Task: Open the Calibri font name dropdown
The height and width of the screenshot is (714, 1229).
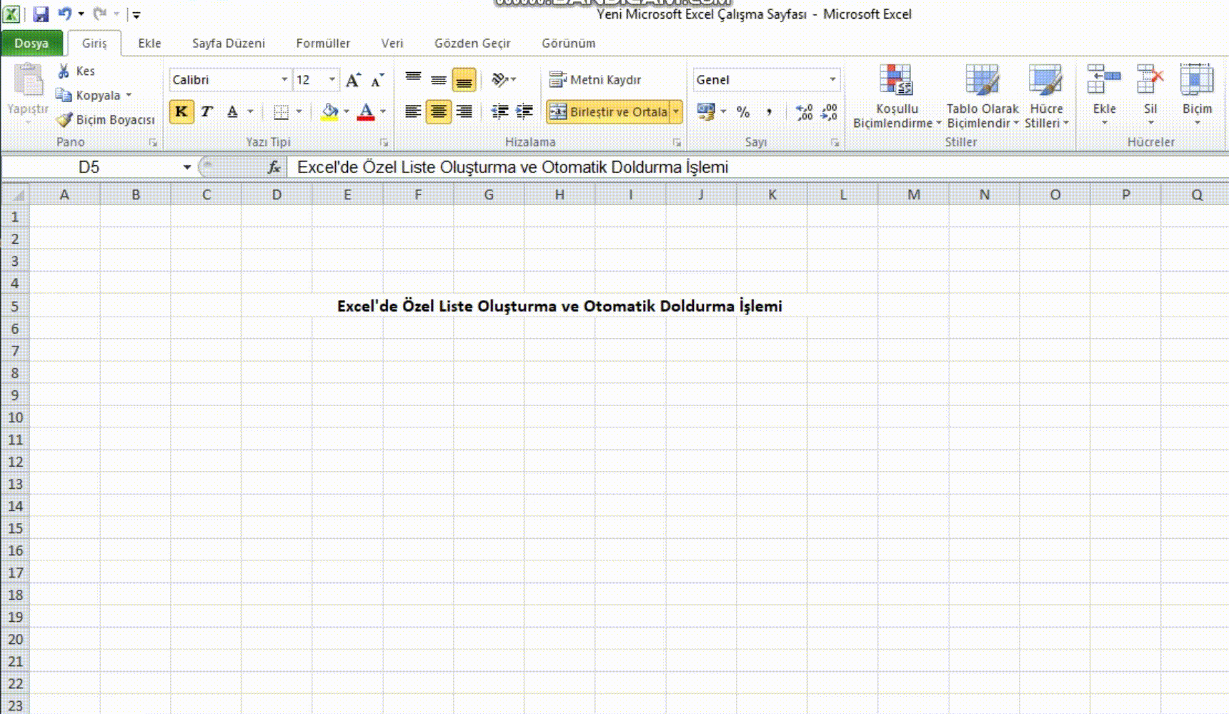Action: coord(284,79)
